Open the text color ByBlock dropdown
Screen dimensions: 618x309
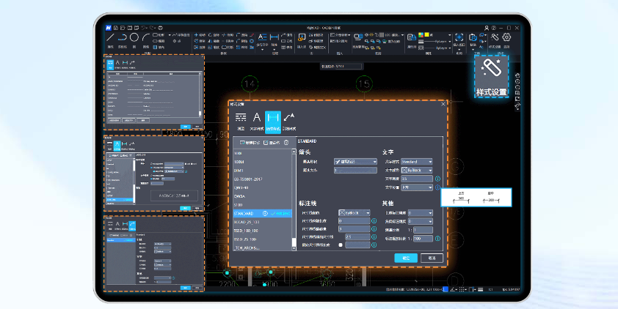(x=417, y=170)
